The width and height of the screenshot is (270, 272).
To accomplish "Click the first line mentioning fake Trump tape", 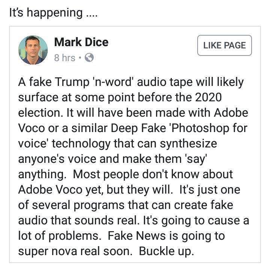I will click(x=130, y=81).
